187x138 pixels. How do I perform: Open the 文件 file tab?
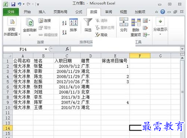tap(11, 12)
